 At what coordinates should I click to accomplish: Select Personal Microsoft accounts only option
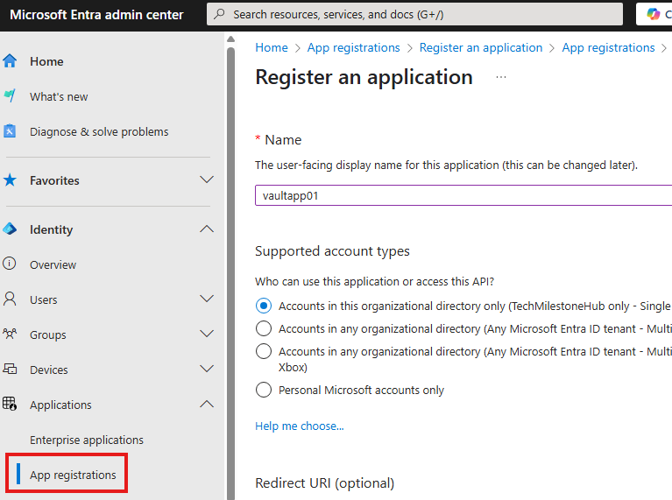point(264,390)
